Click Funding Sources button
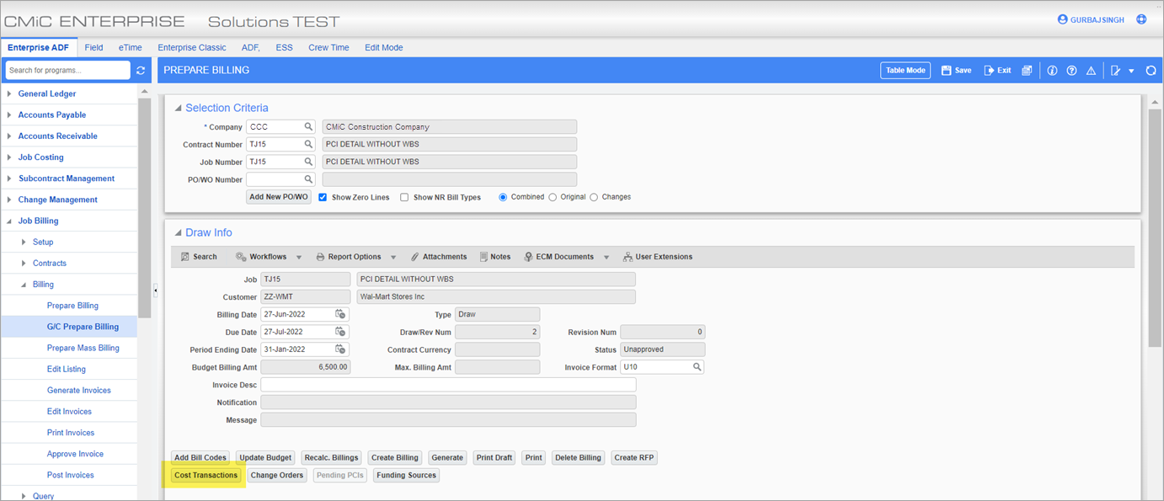 tap(406, 476)
